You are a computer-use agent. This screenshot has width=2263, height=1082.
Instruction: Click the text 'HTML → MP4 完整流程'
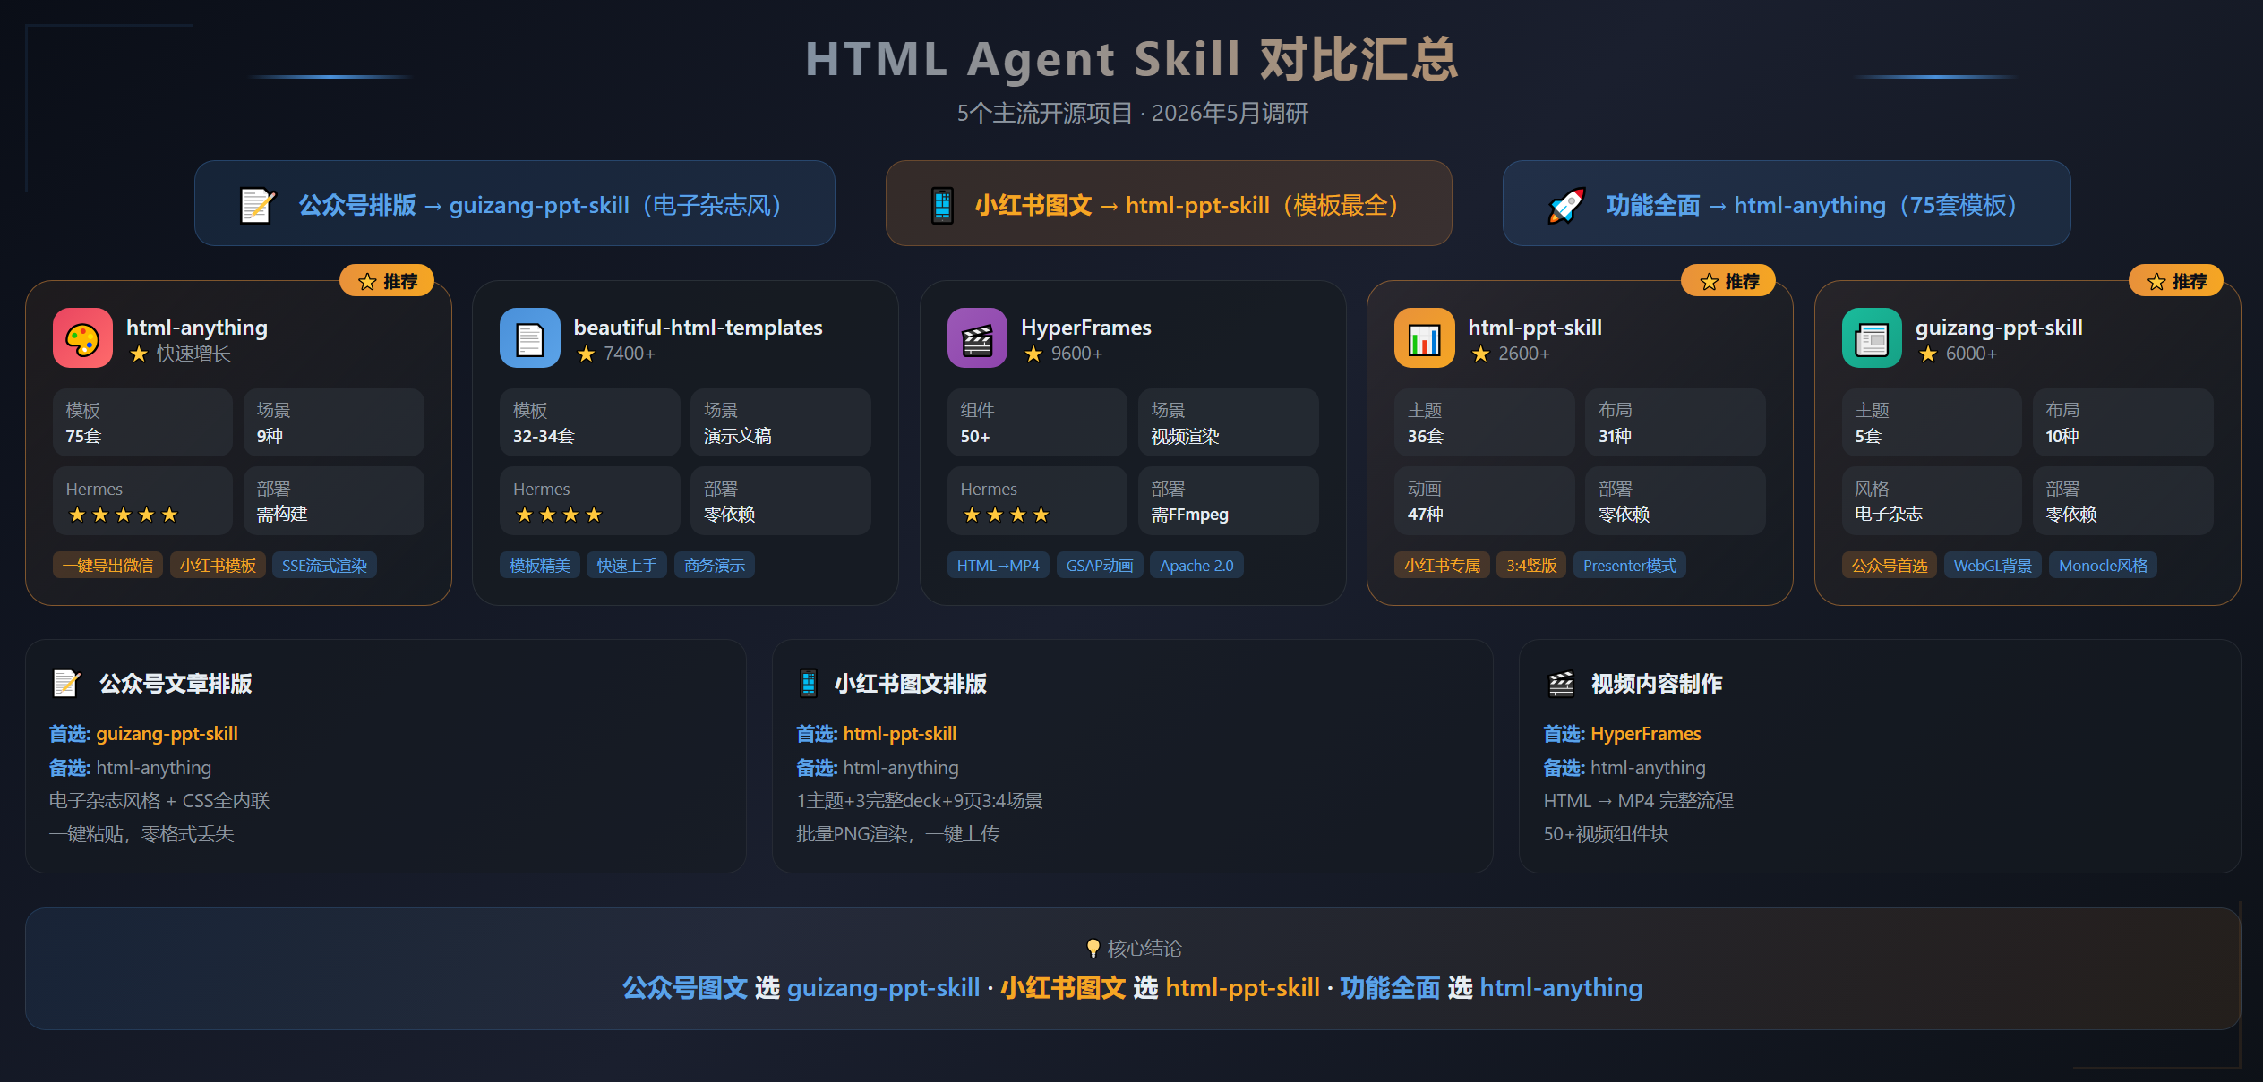point(1638,801)
